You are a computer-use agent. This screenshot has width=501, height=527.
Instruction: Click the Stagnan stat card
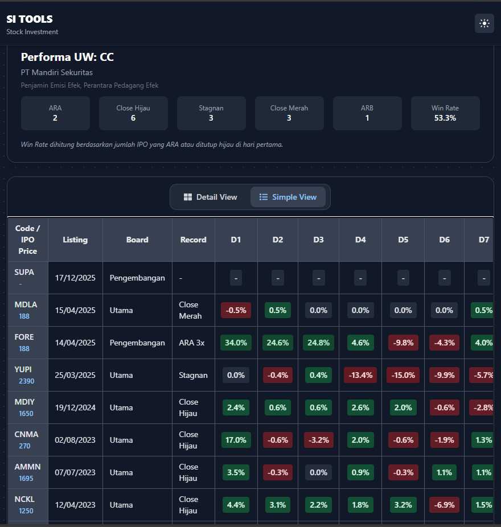point(211,113)
